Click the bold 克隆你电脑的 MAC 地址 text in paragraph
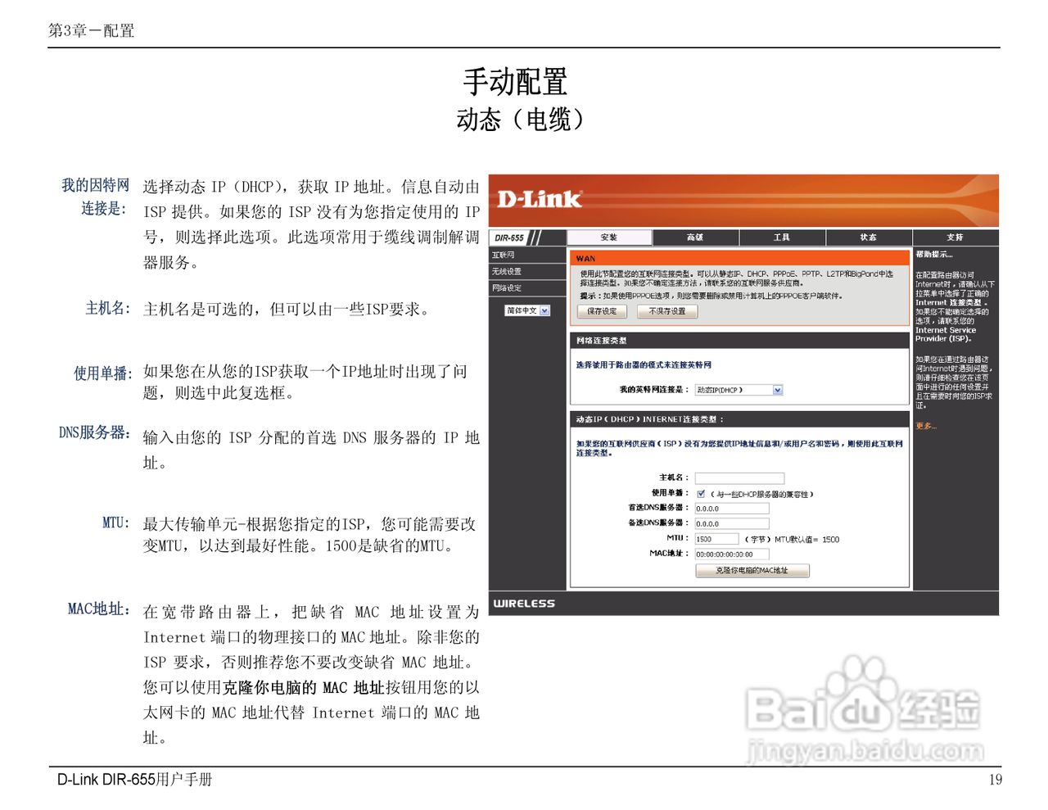This screenshot has height=810, width=1048. pos(304,688)
